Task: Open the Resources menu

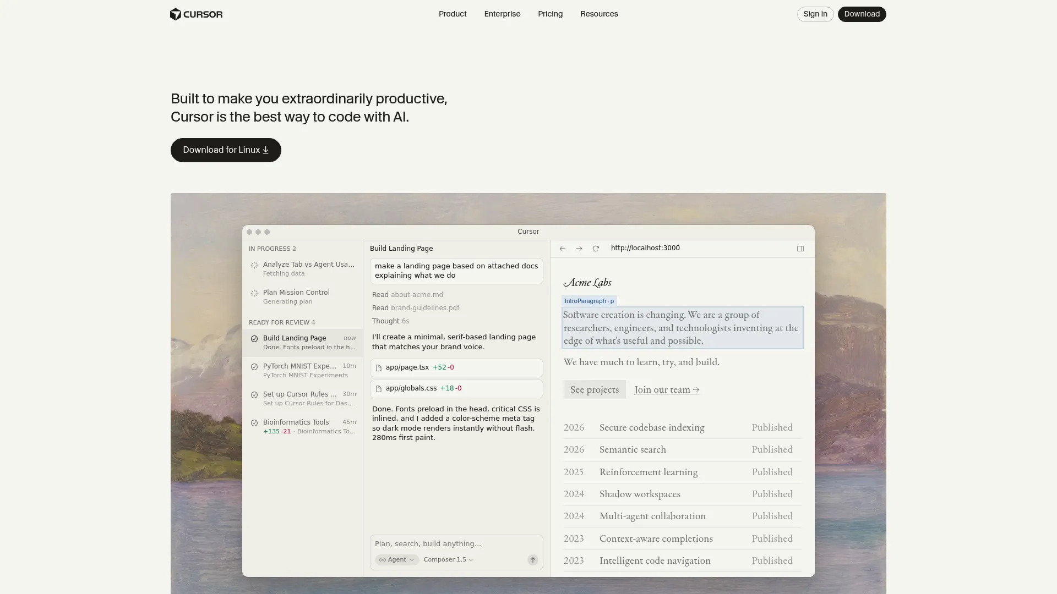Action: (x=599, y=14)
